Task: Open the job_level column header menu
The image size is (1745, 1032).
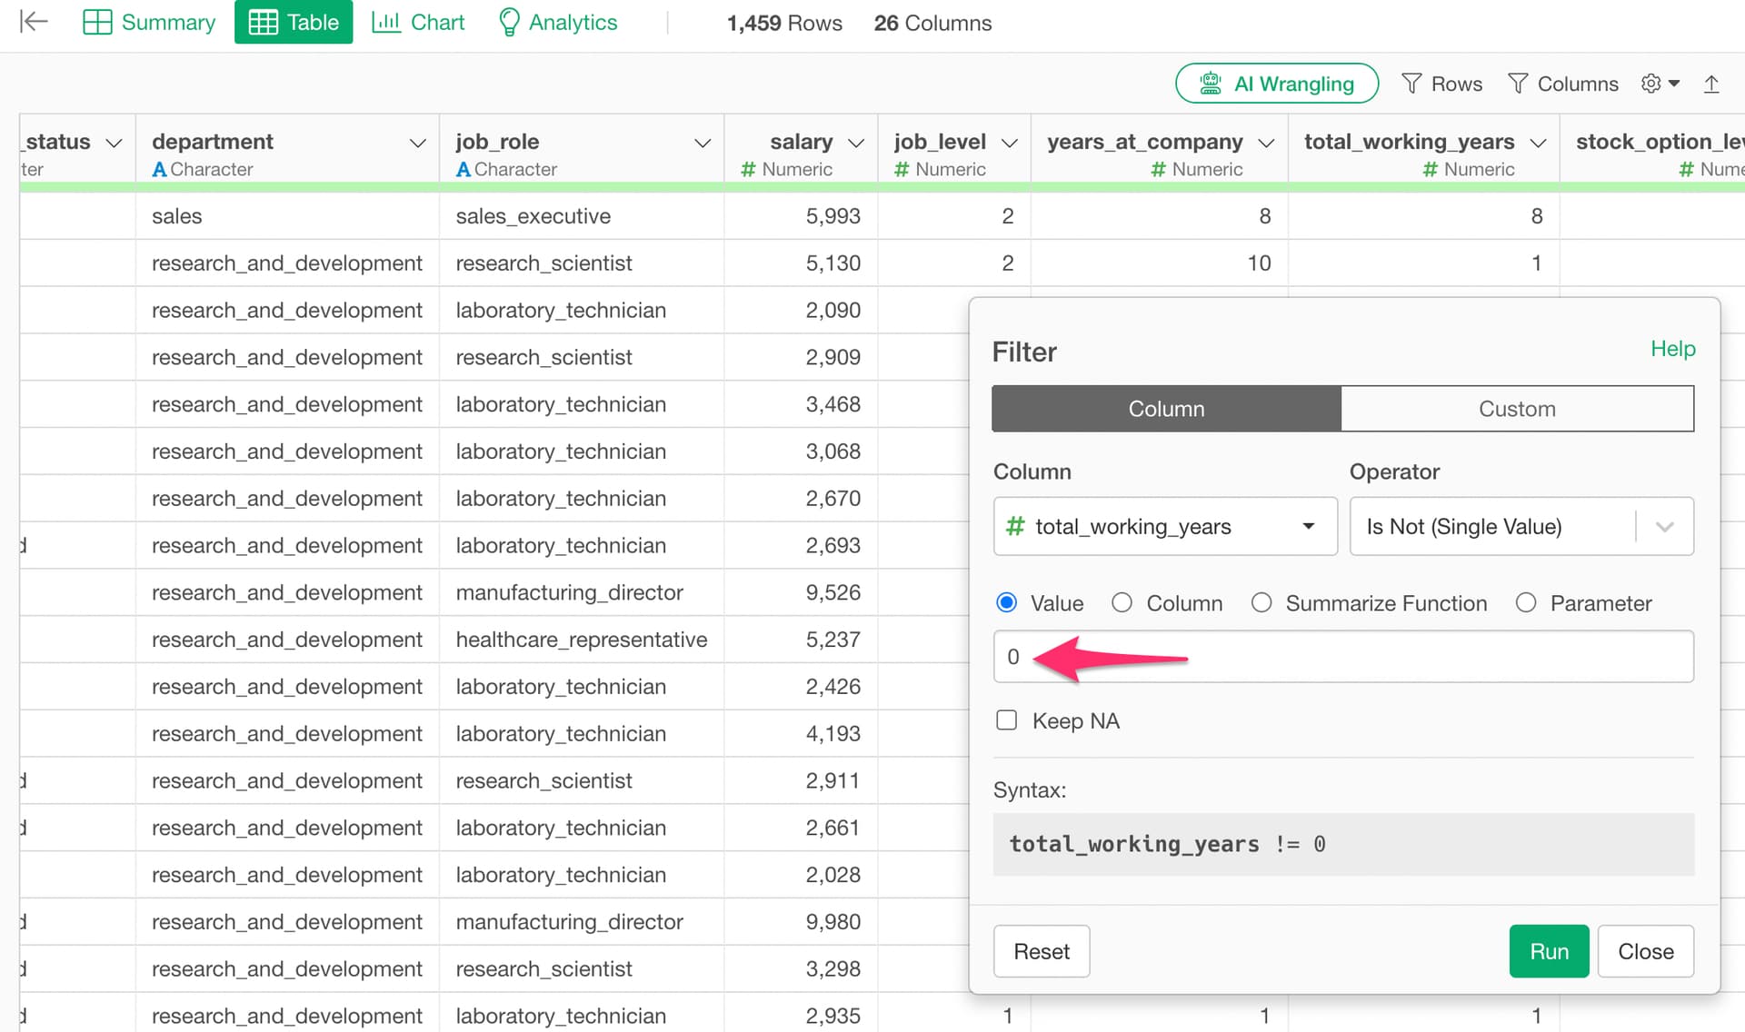Action: point(1009,143)
